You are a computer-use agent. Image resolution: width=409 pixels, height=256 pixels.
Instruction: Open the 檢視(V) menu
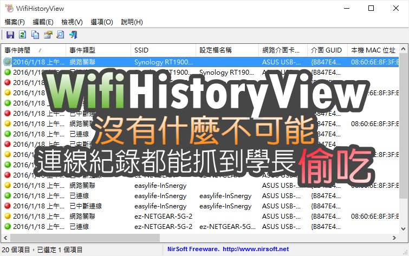[72, 22]
